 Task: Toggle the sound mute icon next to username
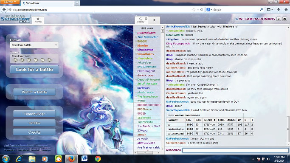279,19
